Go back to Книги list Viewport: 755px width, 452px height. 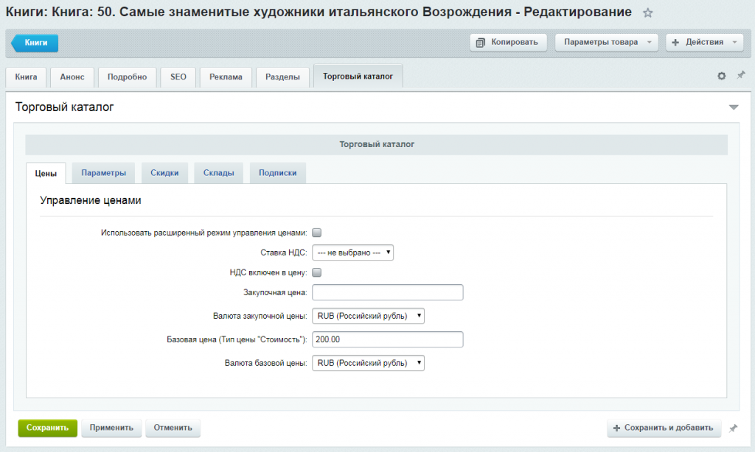(x=35, y=43)
